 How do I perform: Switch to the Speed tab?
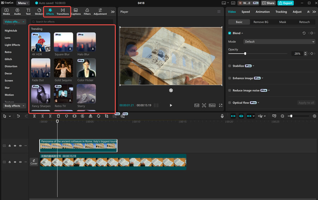pyautogui.click(x=246, y=12)
